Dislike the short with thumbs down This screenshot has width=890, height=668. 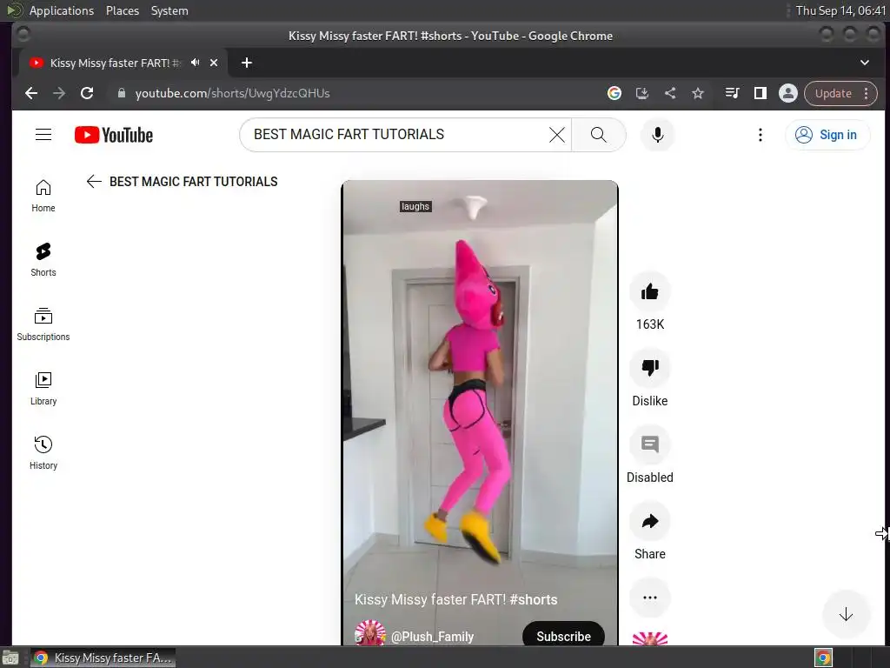coord(650,368)
